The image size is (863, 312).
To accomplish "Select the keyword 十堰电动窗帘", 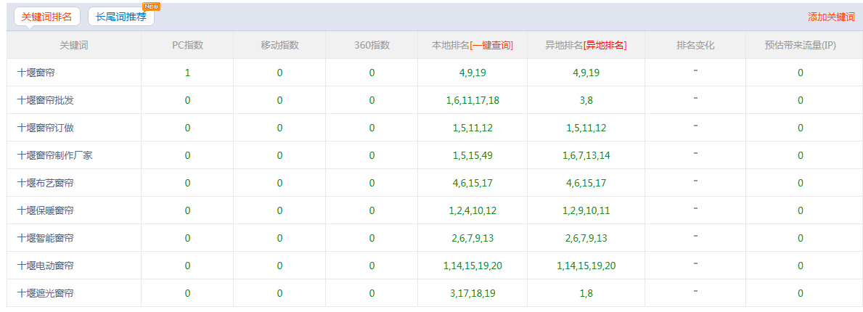I will coord(45,266).
